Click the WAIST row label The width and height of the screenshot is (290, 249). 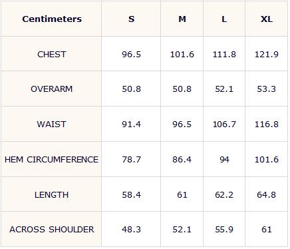pos(52,124)
